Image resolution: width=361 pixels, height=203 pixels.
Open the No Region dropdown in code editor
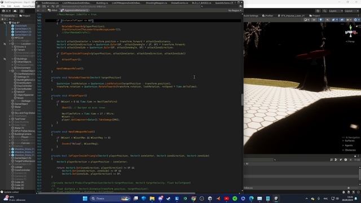tap(235, 10)
